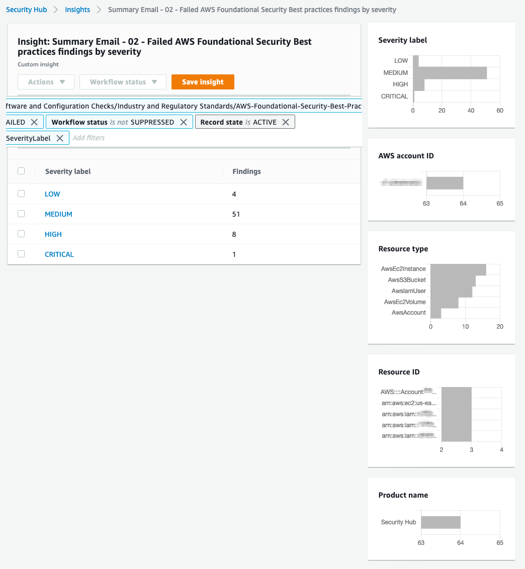Check the checkbox on the MEDIUM row

[21, 214]
